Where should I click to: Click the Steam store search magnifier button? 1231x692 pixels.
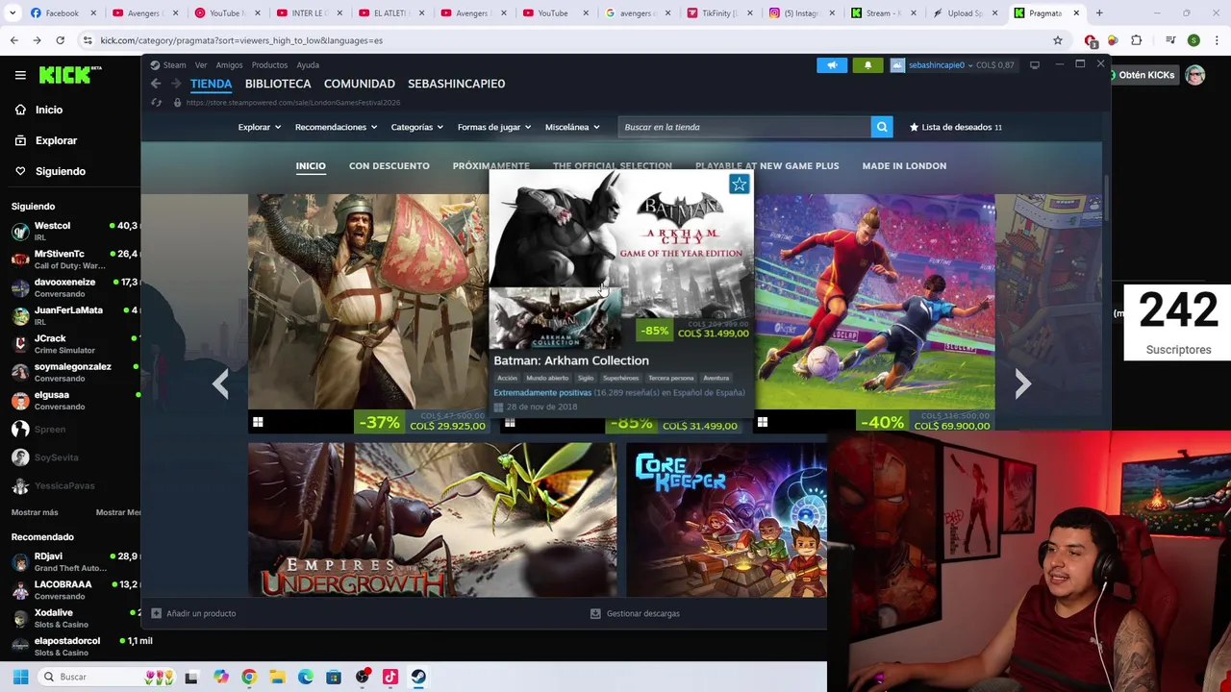pyautogui.click(x=882, y=127)
